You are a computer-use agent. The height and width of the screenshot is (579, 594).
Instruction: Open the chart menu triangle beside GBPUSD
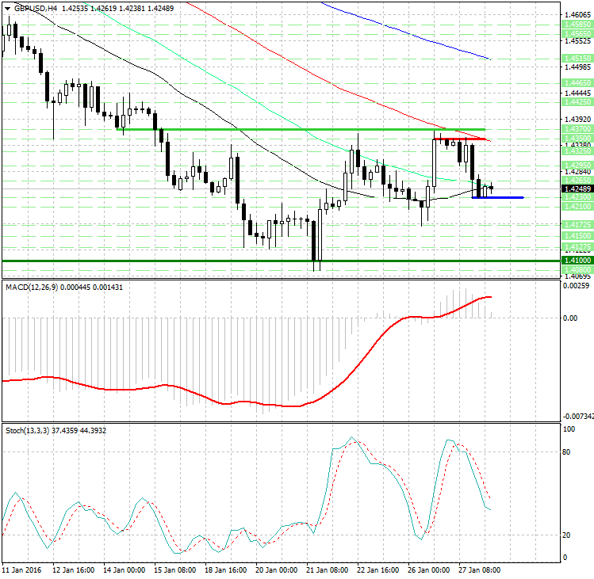tap(8, 9)
